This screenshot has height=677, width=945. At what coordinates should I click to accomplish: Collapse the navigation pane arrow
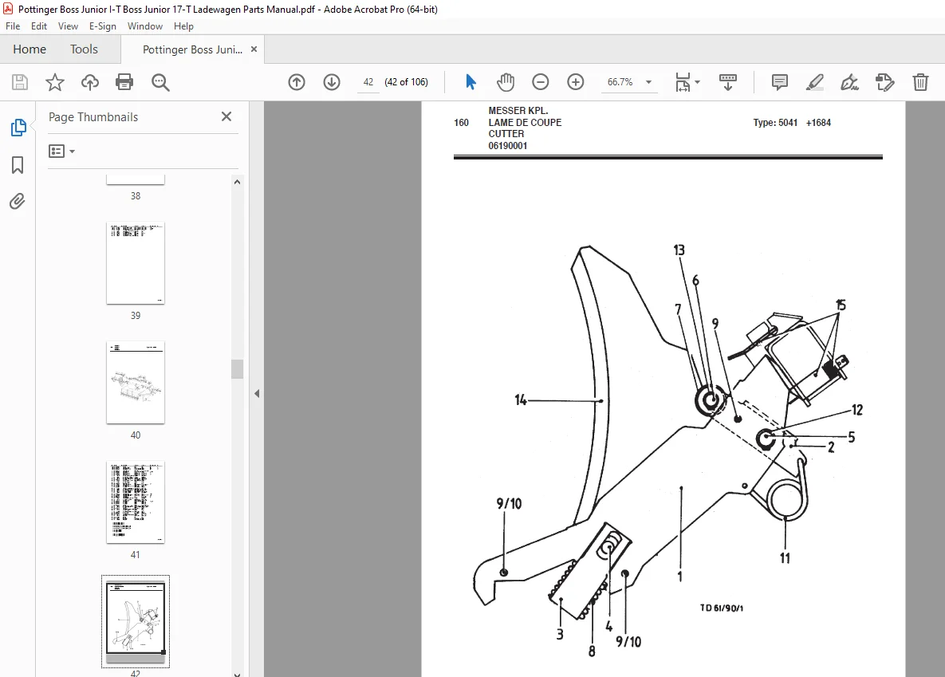coord(257,394)
